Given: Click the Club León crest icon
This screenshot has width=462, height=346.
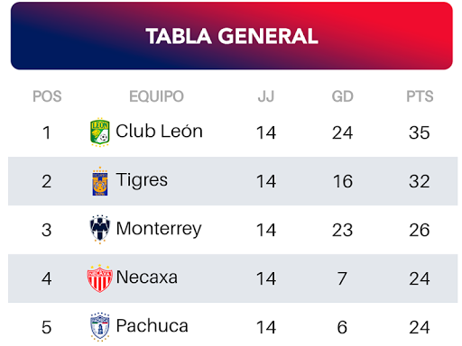Looking at the screenshot, I should (x=100, y=132).
